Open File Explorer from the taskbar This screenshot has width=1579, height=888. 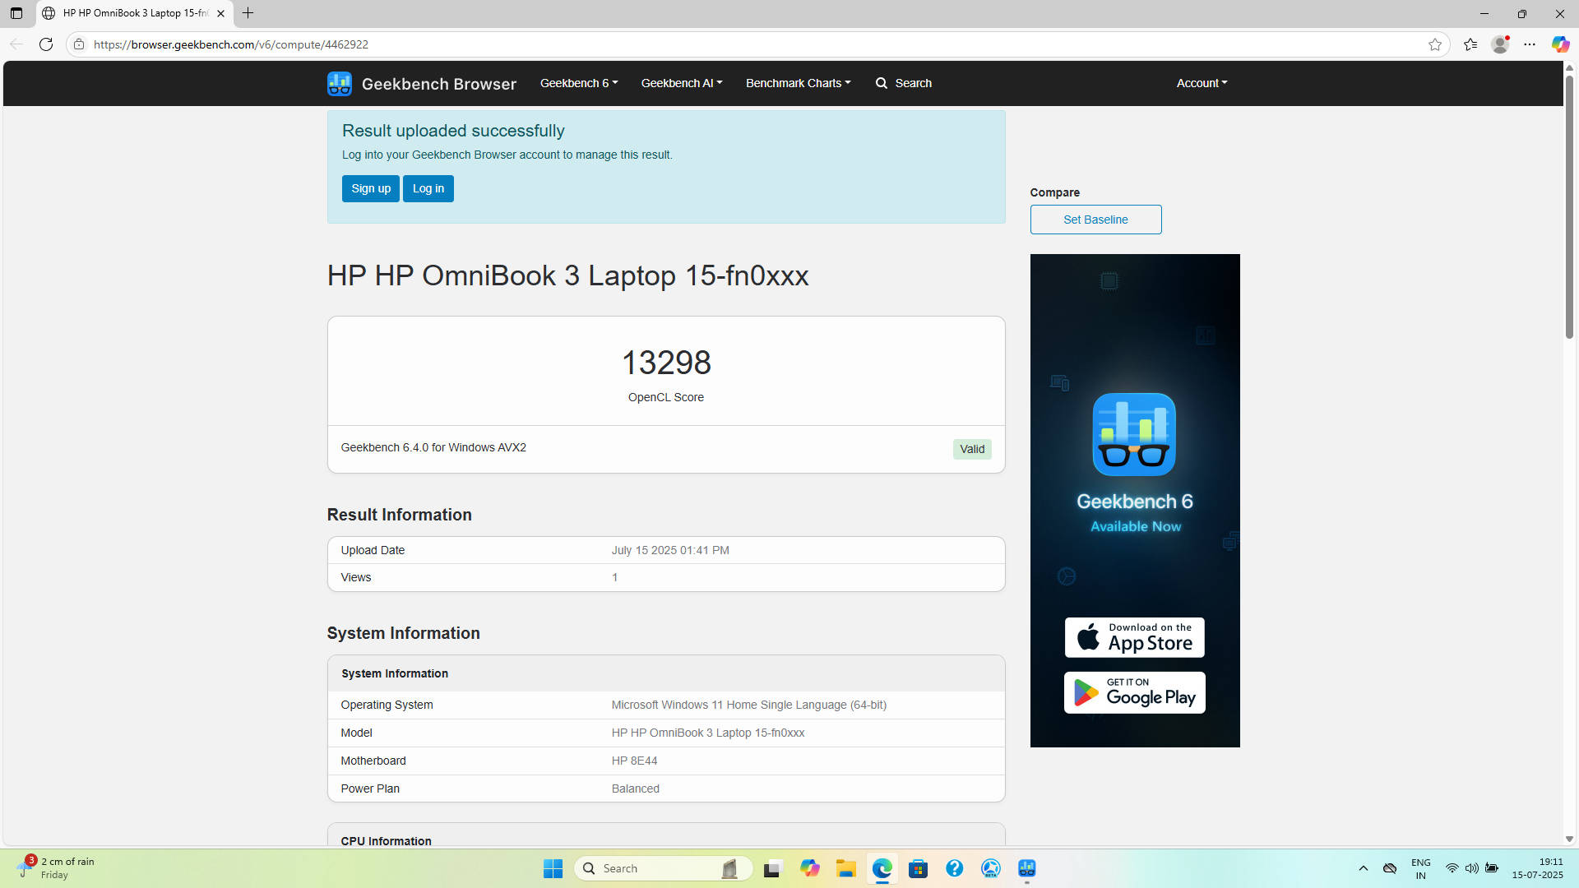click(x=845, y=868)
